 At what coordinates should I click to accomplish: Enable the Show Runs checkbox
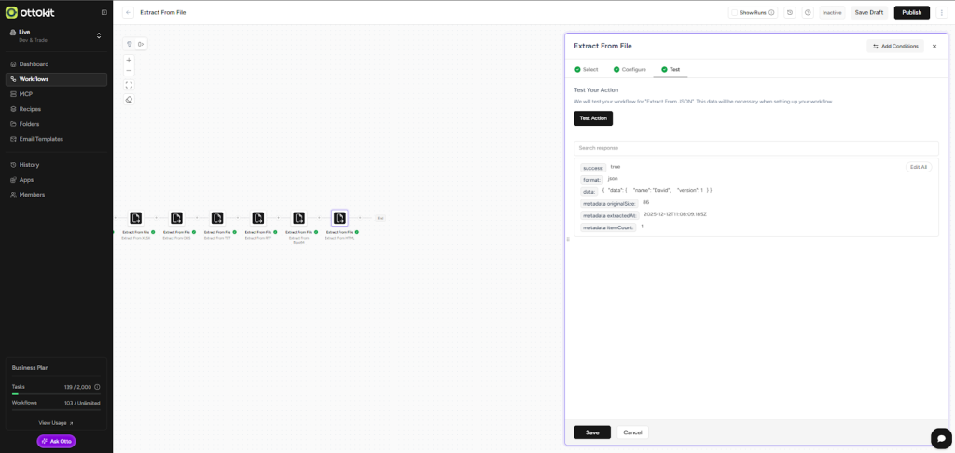734,13
